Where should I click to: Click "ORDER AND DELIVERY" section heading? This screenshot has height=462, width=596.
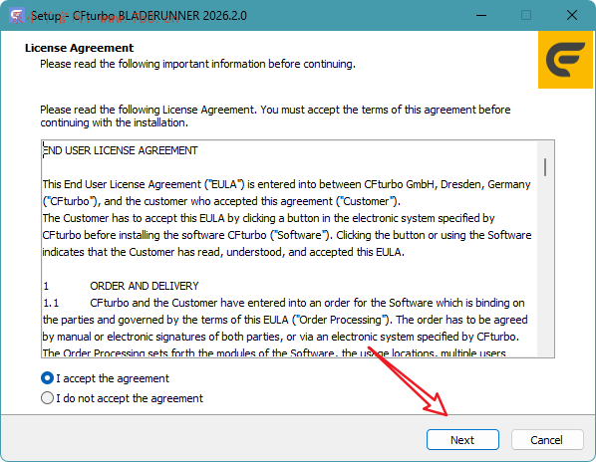pos(145,286)
